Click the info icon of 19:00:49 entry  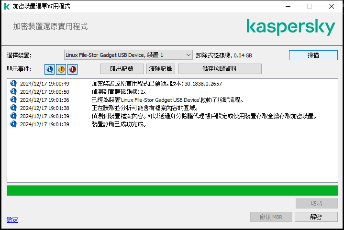(13, 83)
